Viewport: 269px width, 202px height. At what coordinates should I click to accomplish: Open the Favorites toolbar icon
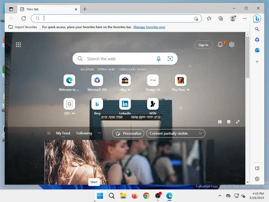[x=209, y=18]
